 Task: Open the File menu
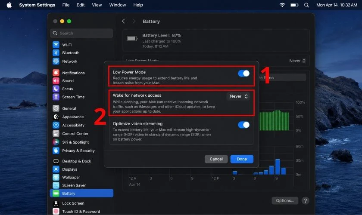point(66,5)
